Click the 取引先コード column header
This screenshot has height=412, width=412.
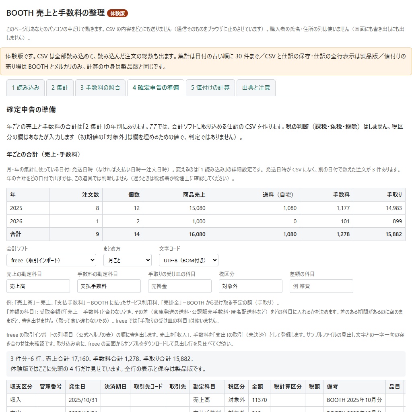148,387
